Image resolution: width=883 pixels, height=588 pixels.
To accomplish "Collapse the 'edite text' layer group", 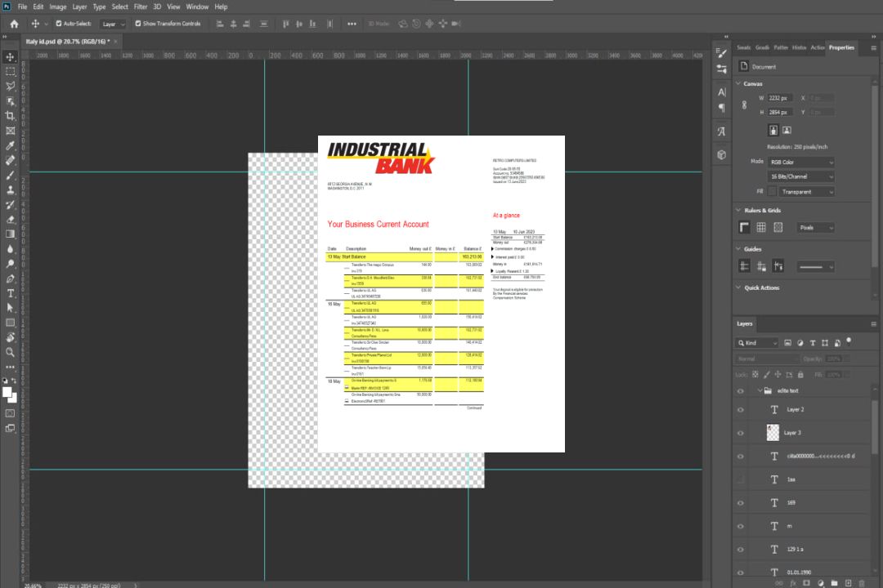I will pos(760,390).
